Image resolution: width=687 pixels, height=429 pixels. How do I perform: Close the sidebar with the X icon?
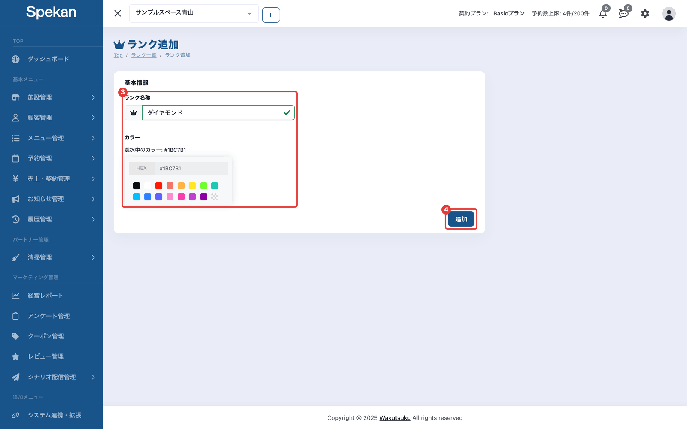118,13
